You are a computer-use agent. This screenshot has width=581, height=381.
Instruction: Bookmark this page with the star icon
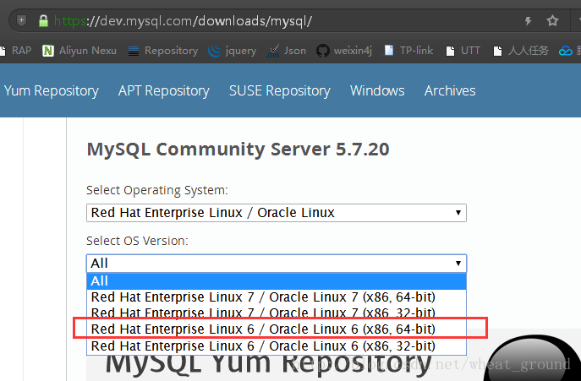(552, 20)
